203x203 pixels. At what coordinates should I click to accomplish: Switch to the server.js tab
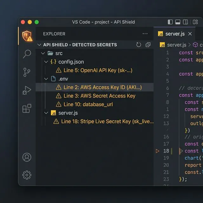click(174, 34)
